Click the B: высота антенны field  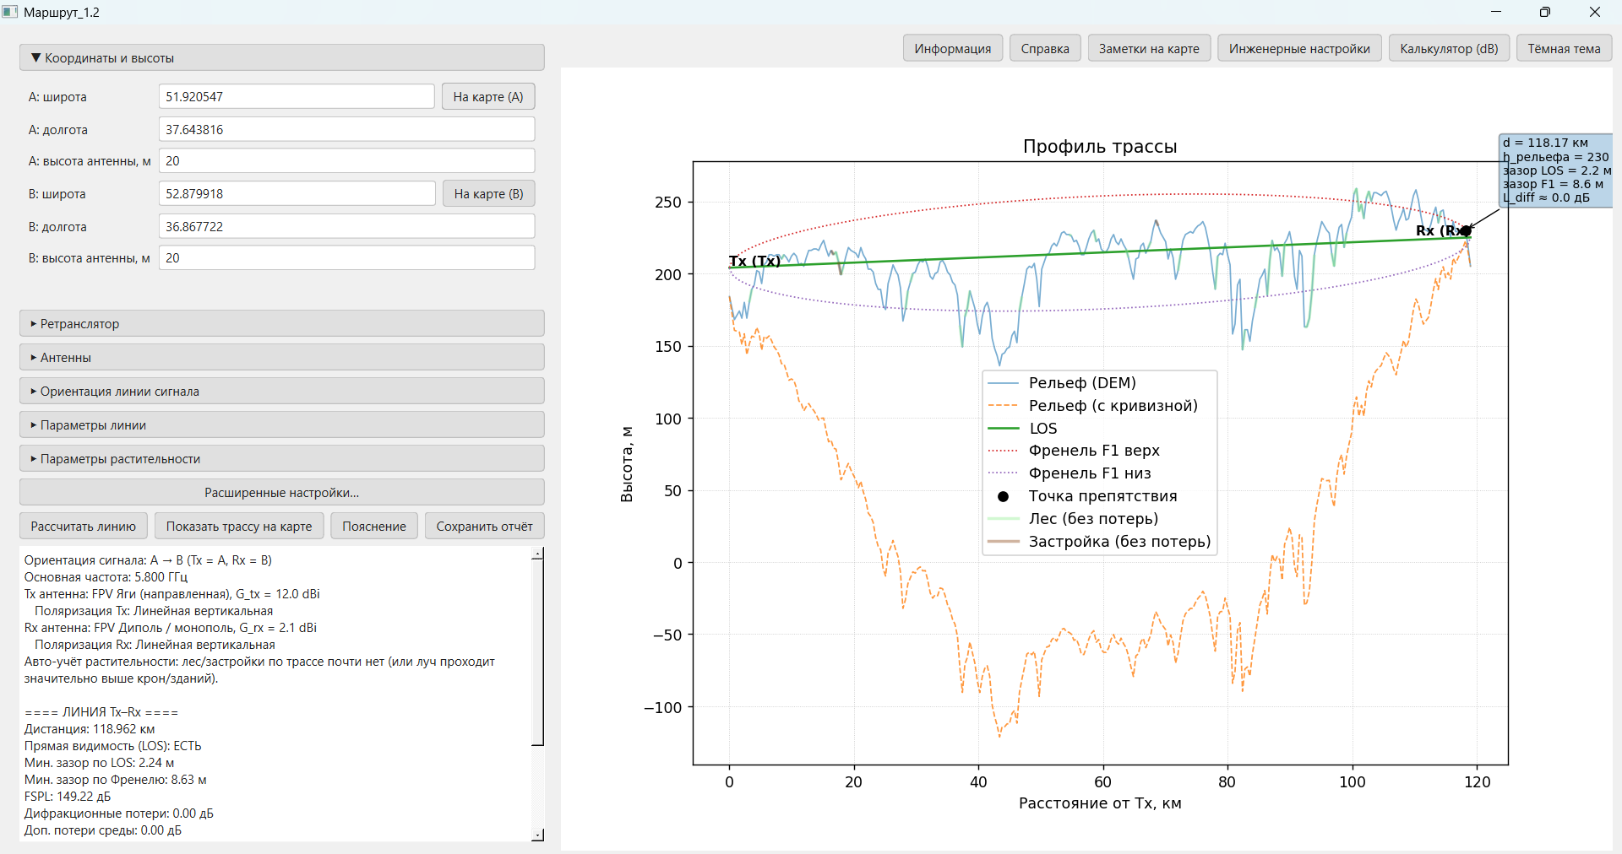click(x=346, y=258)
